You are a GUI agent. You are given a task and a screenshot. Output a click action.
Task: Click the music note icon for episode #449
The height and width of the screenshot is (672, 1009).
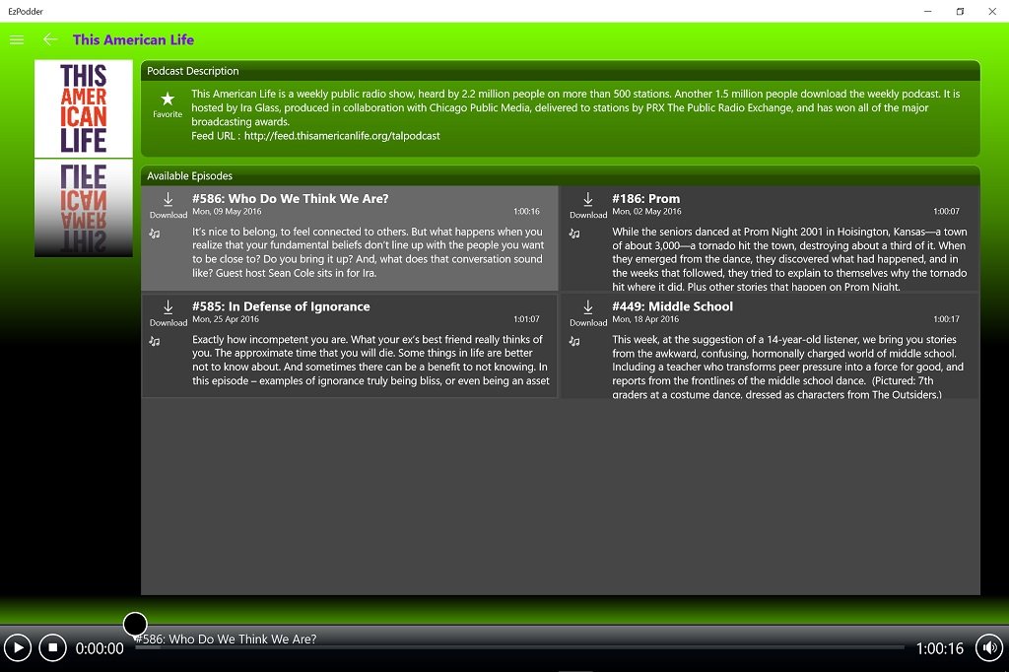574,341
